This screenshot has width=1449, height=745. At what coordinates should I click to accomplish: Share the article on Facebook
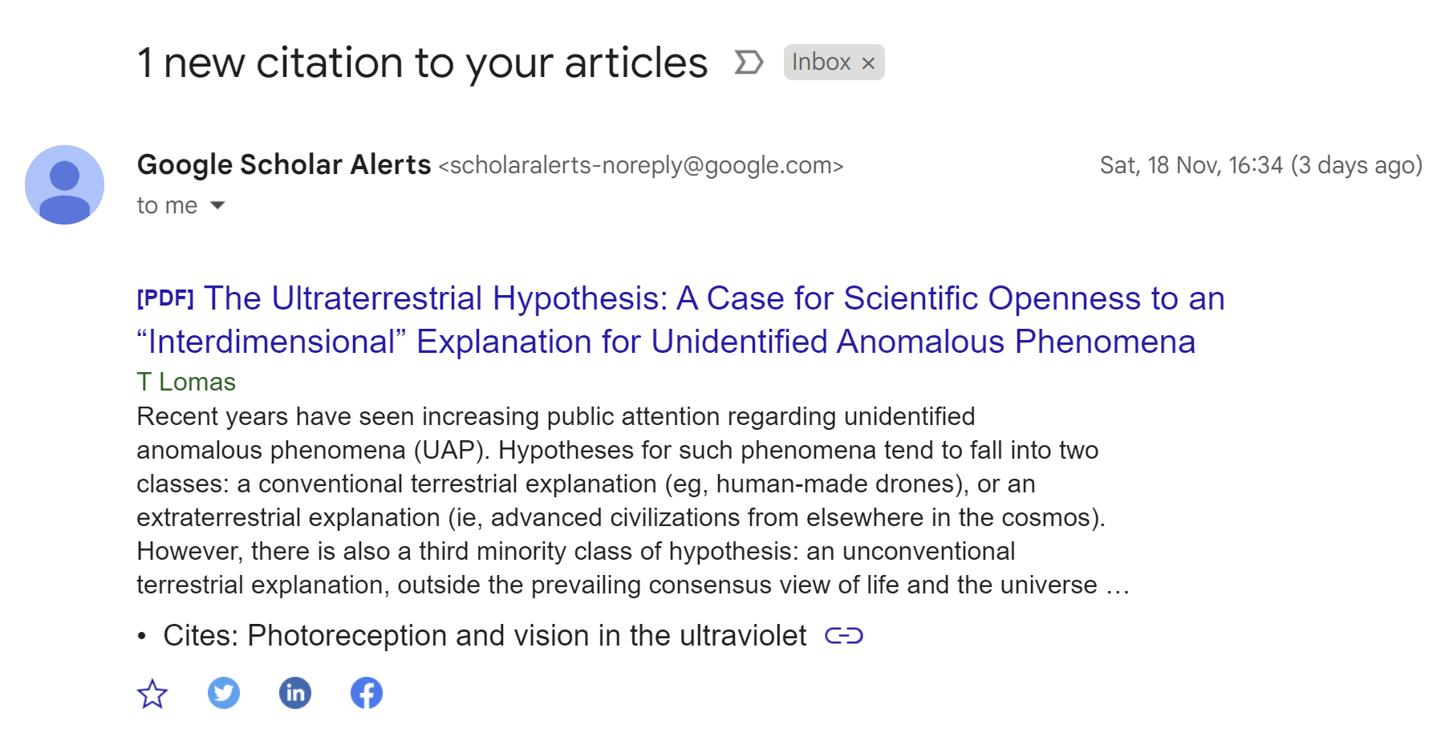point(367,693)
